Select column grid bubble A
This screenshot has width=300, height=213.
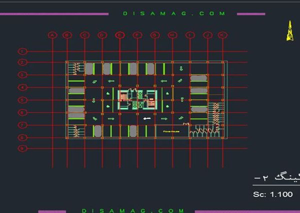52,35
